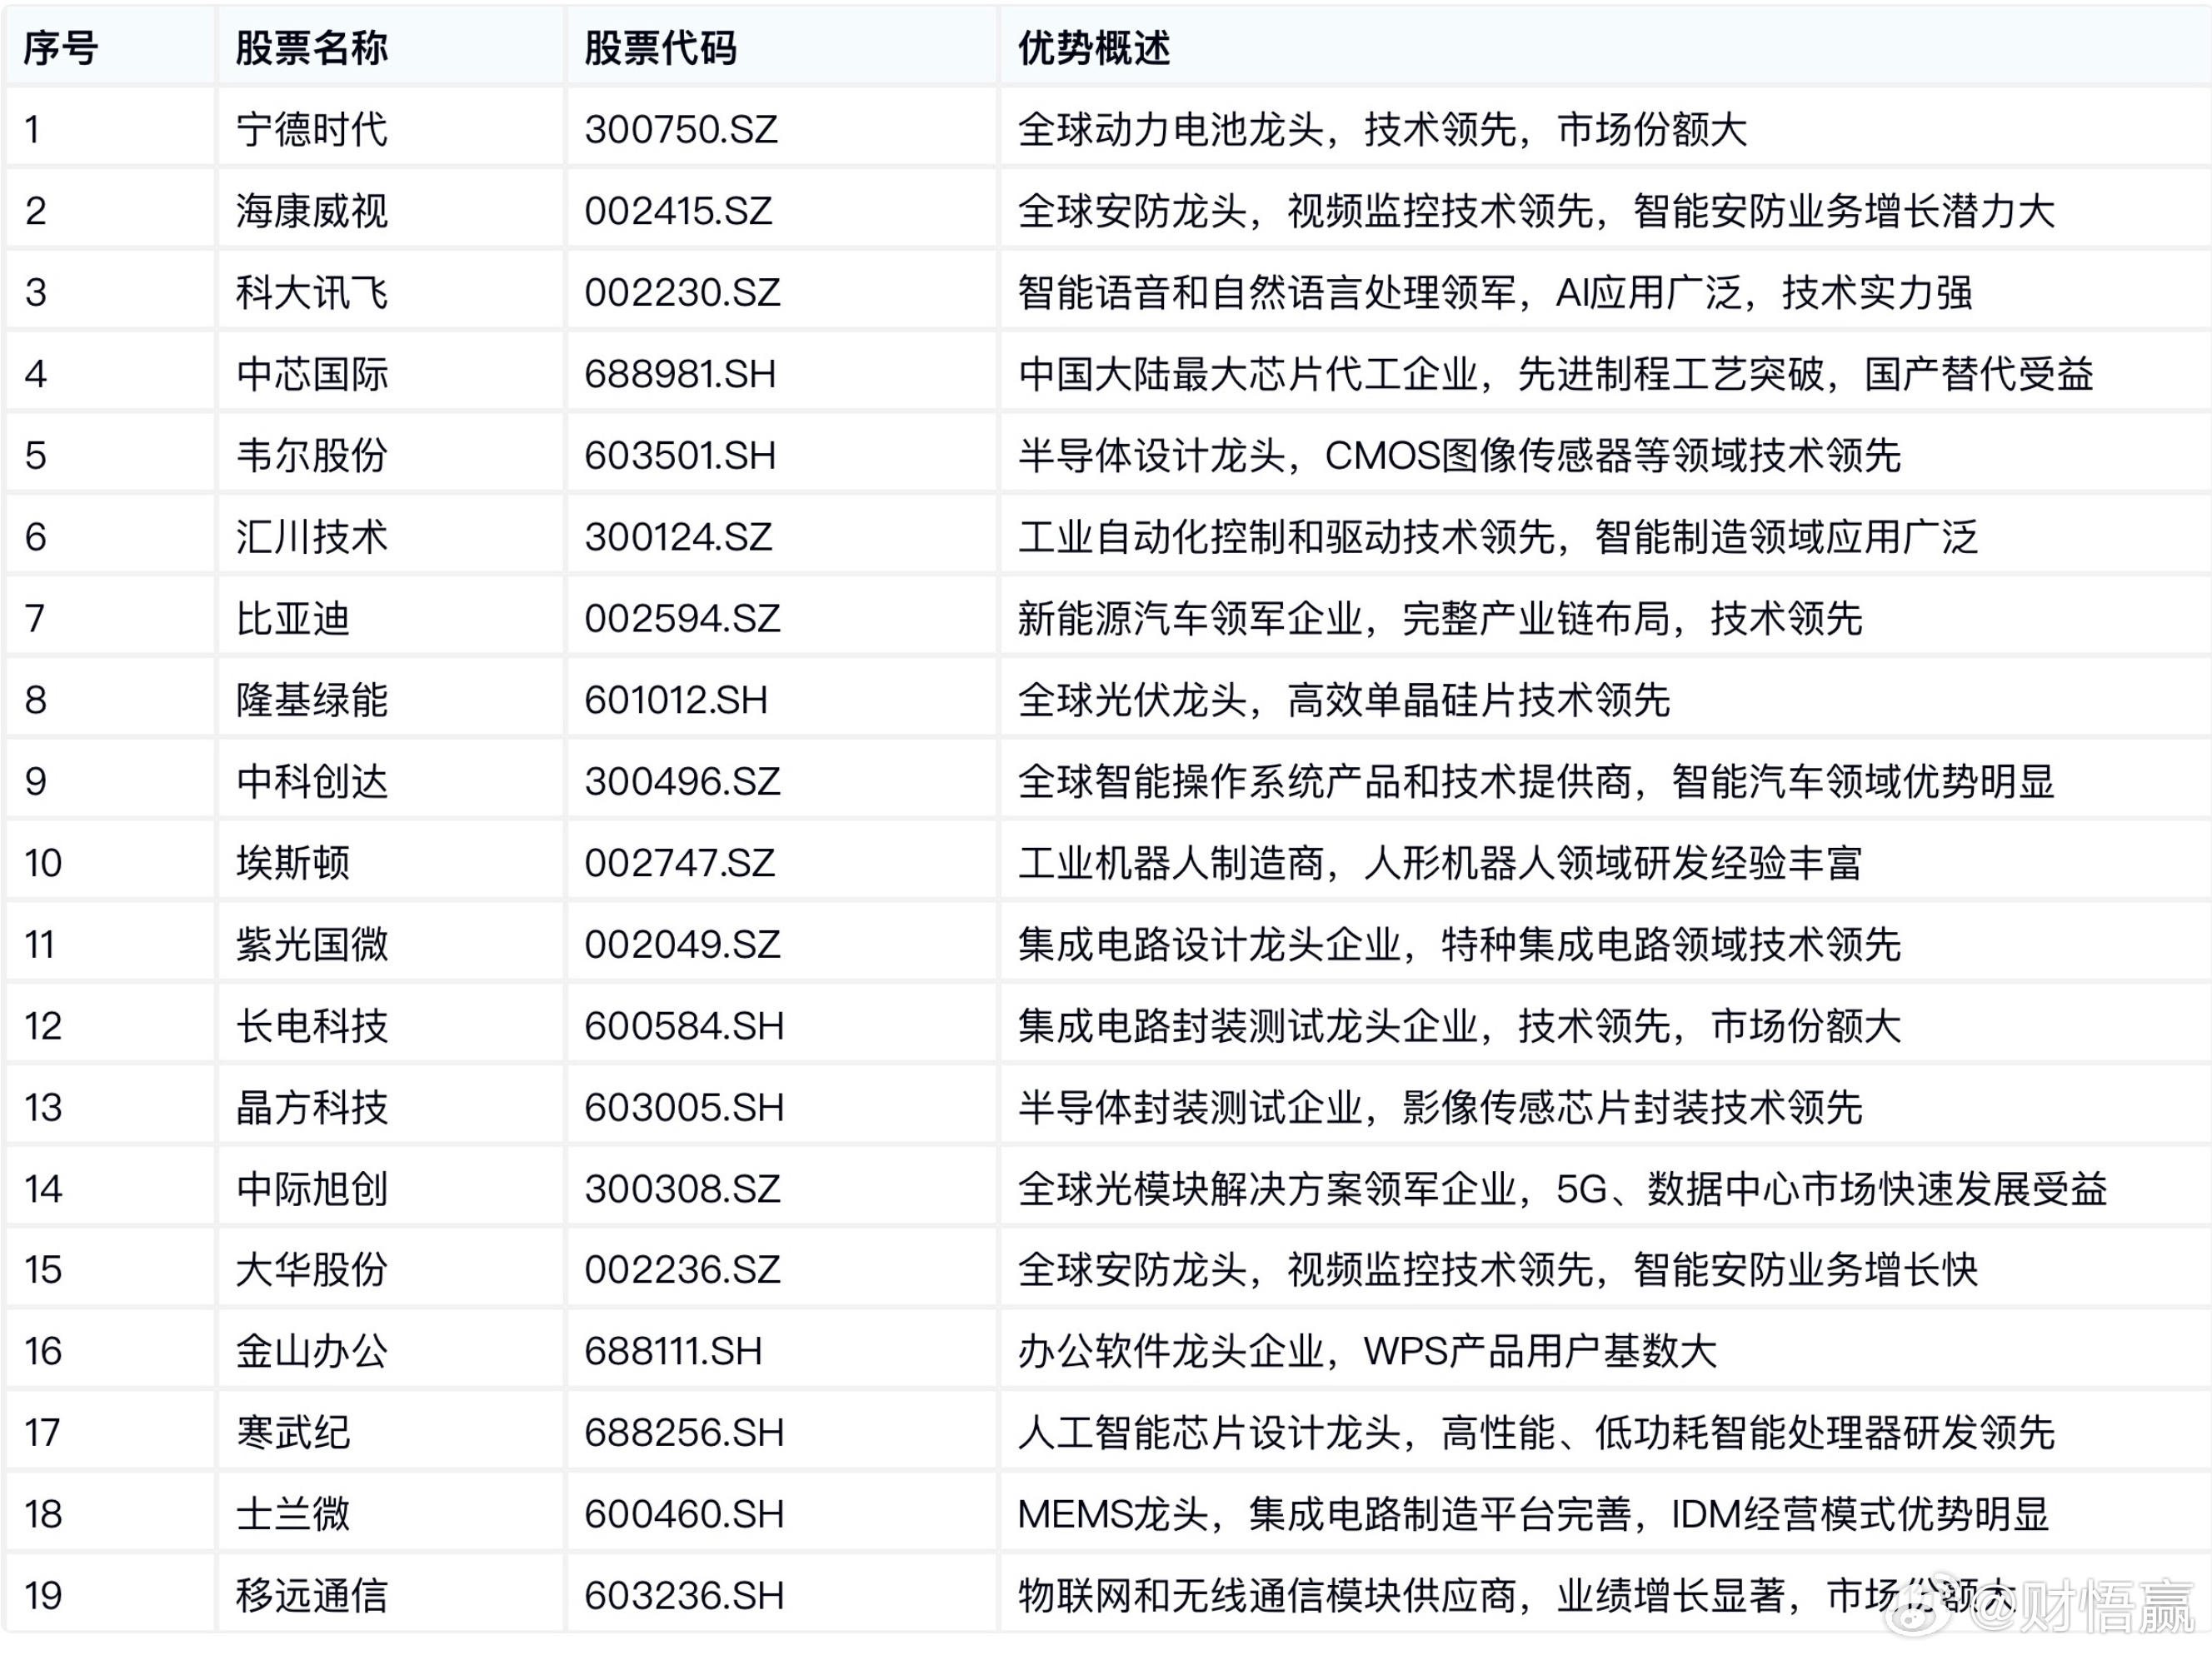Select stock code 688981.SH
The height and width of the screenshot is (1660, 2212).
[x=680, y=374]
